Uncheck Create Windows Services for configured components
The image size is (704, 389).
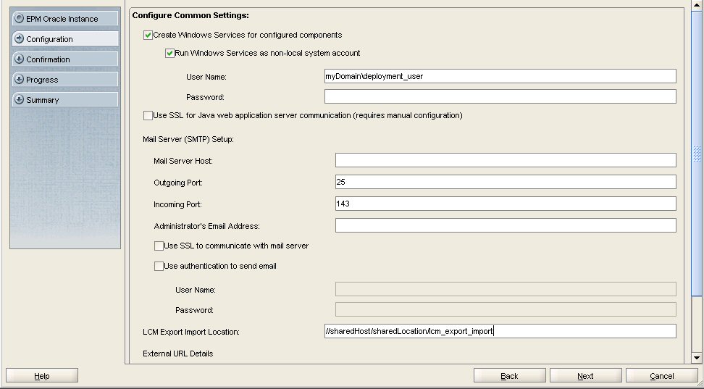tap(148, 35)
